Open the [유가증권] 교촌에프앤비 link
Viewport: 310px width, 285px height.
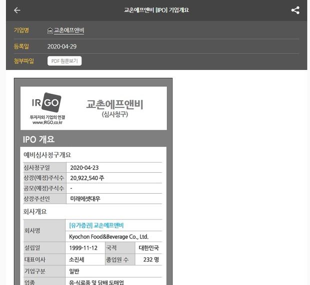96,225
